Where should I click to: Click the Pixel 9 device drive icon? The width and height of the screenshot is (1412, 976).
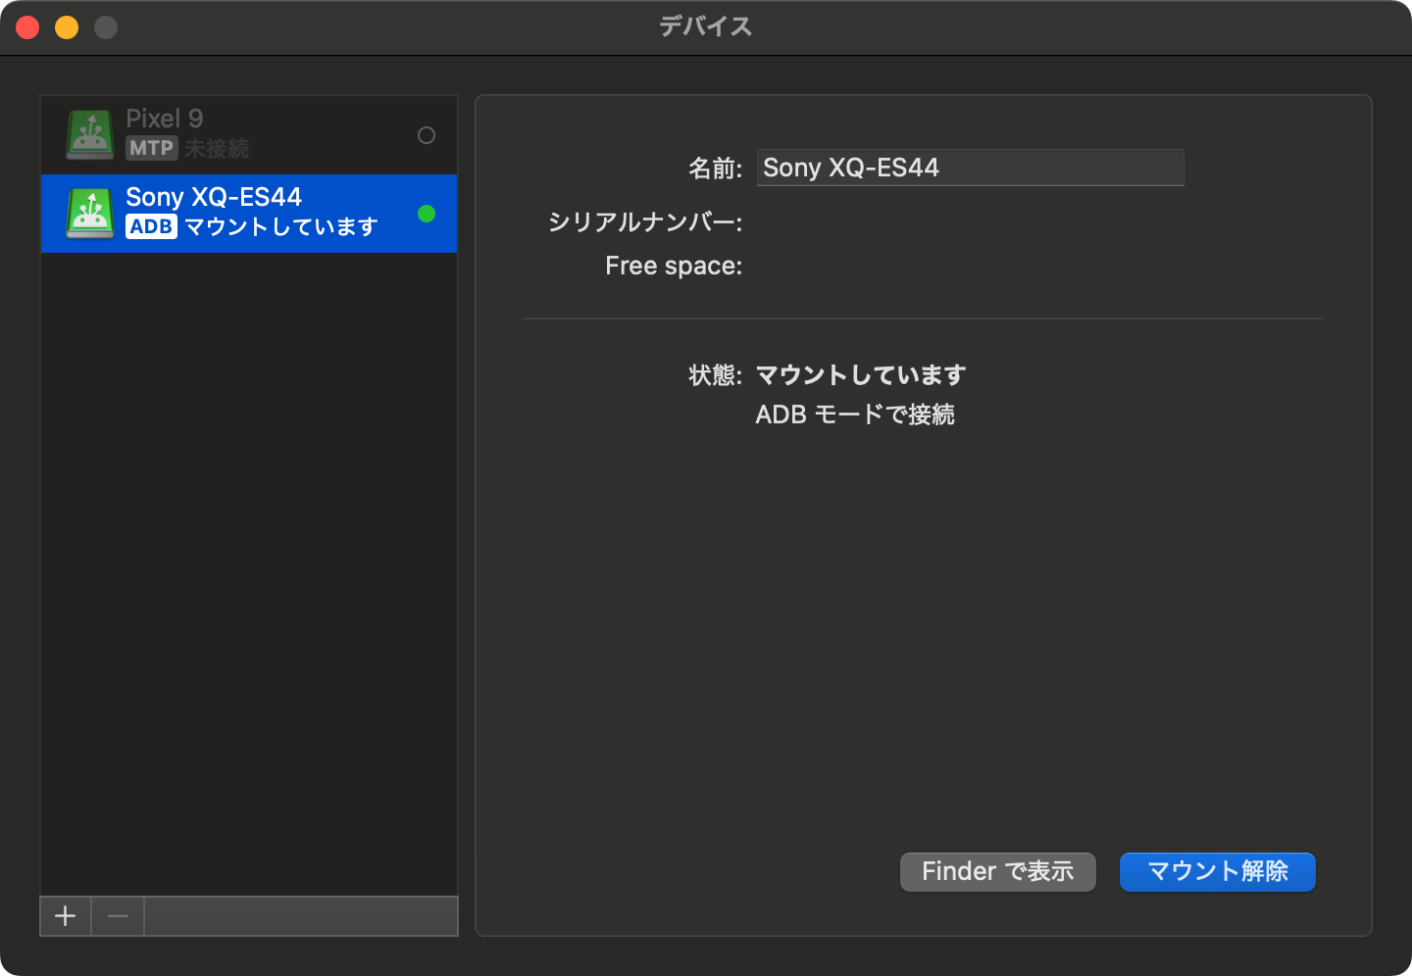click(x=90, y=134)
